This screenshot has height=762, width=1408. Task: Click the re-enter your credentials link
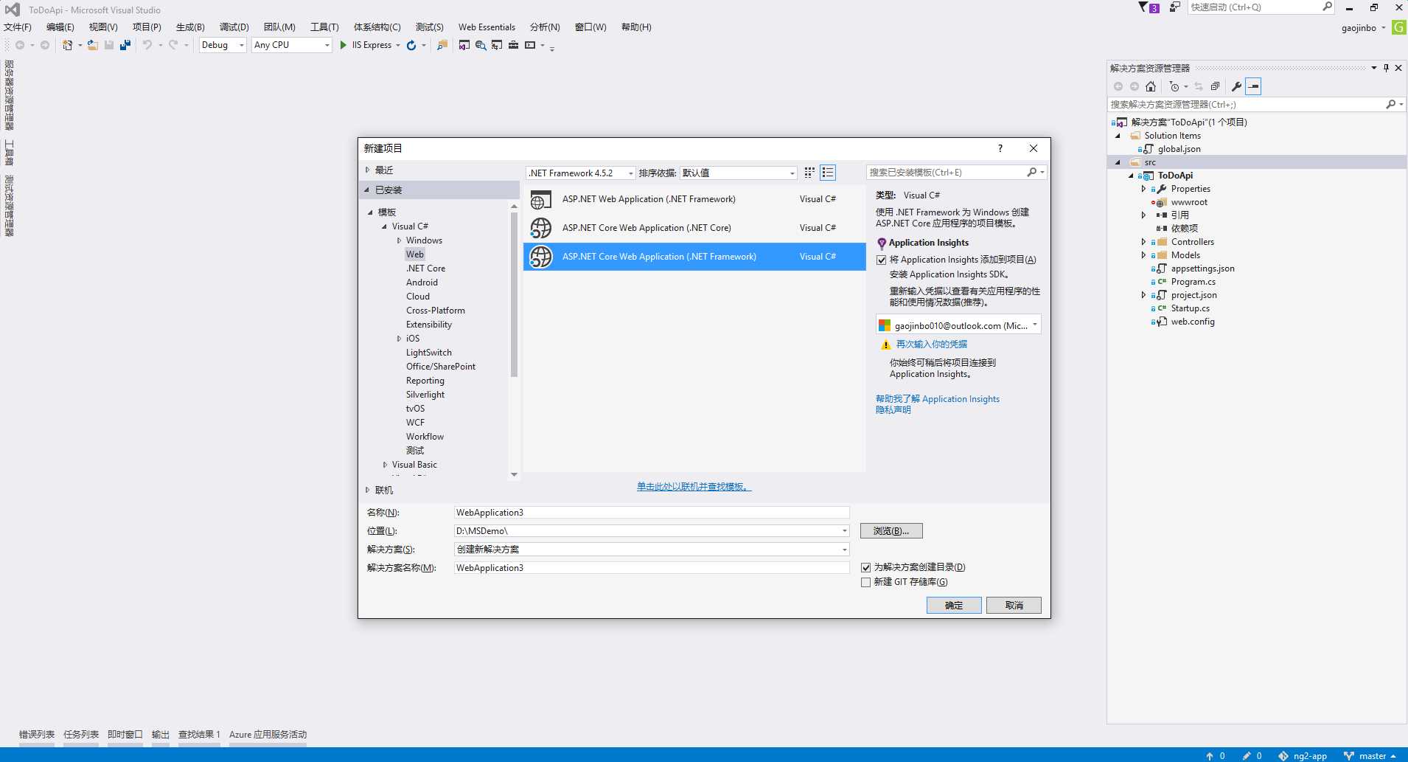click(x=931, y=344)
